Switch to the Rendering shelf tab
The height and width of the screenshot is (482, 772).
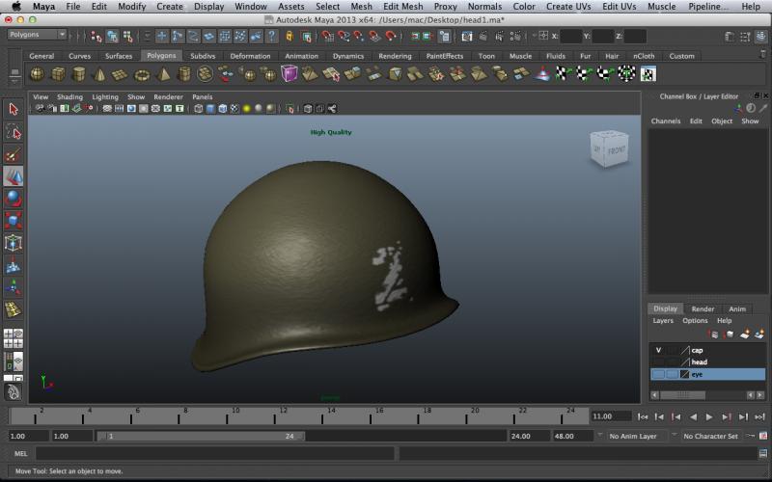click(395, 56)
